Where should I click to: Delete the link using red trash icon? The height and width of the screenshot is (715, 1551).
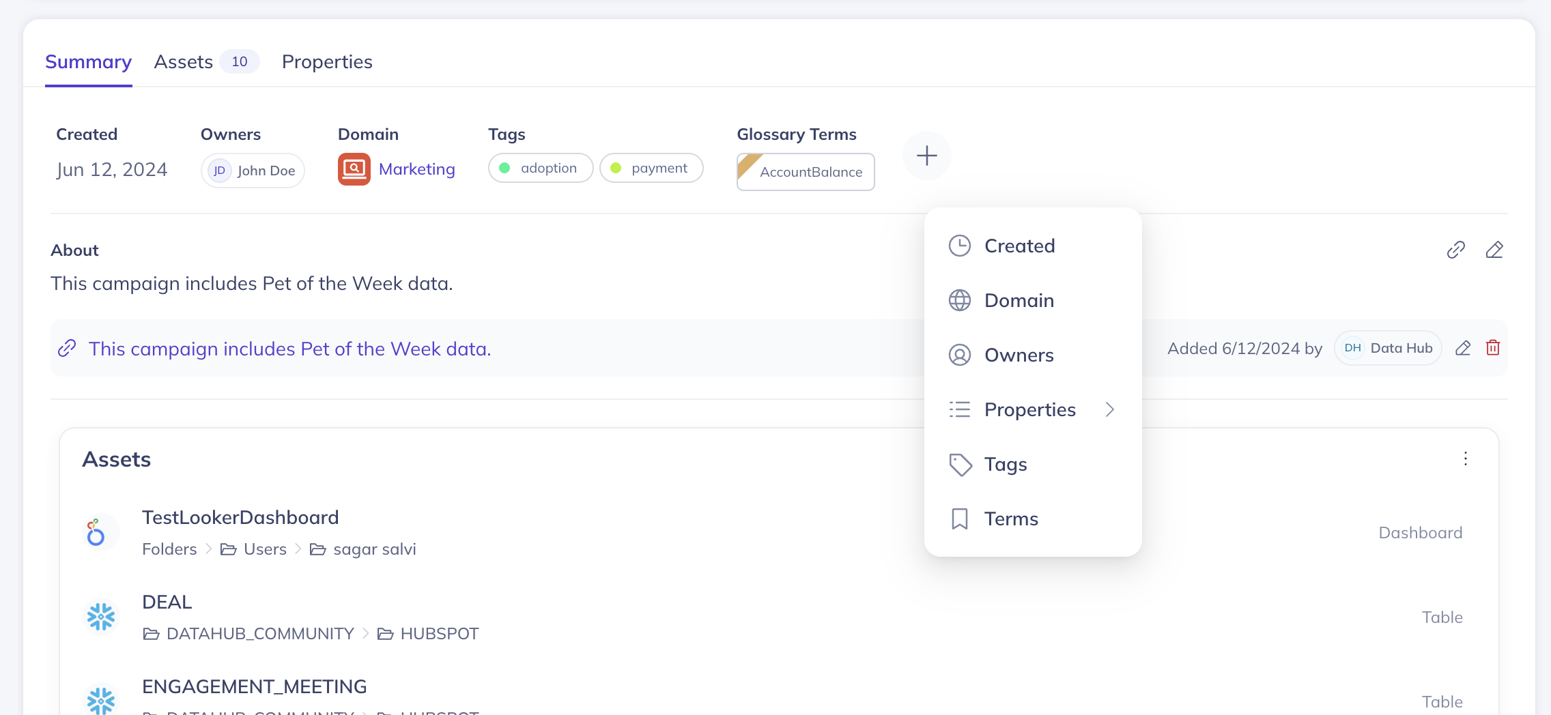pos(1493,348)
